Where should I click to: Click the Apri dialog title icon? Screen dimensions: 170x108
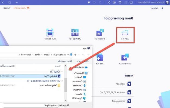click(89, 48)
